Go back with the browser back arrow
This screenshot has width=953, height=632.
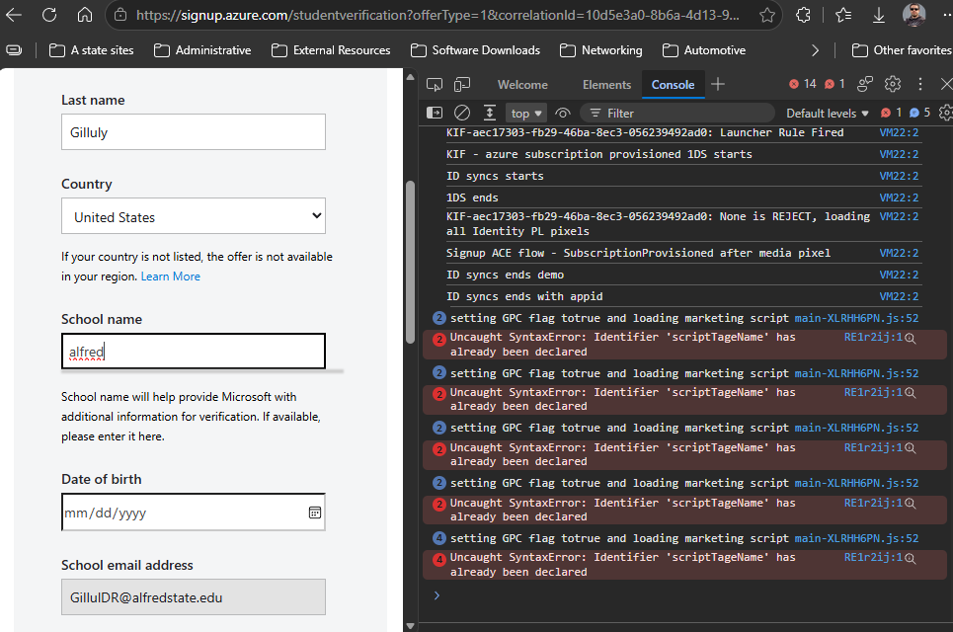pos(14,15)
